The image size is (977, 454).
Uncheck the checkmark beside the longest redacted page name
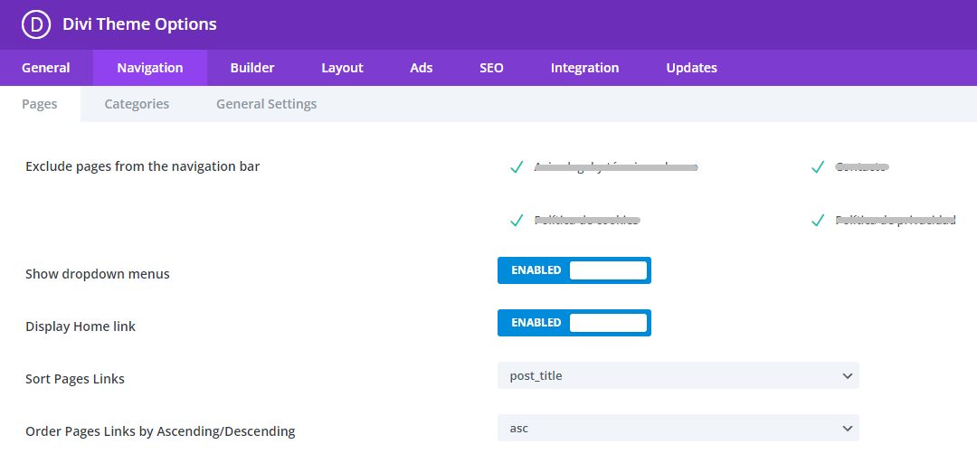516,167
